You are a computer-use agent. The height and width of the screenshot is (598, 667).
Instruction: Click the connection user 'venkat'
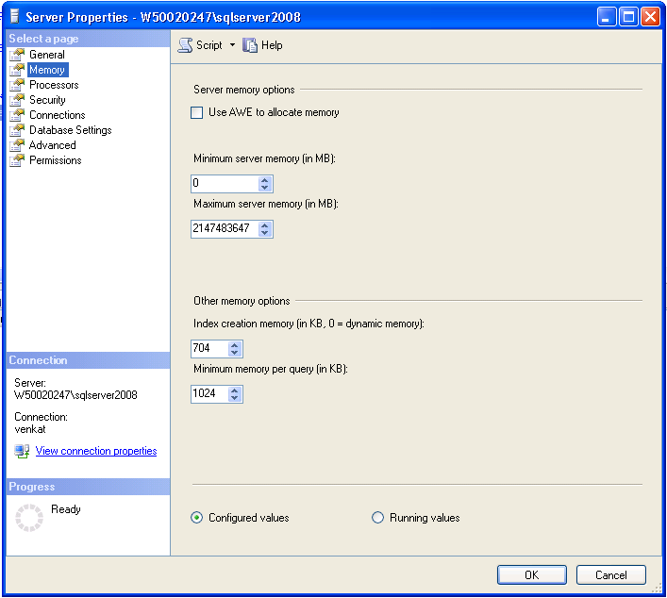[x=30, y=429]
